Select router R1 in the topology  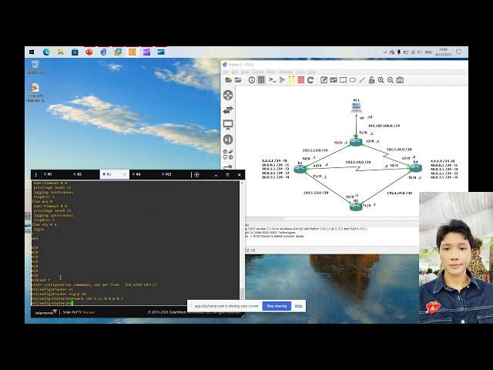(300, 169)
